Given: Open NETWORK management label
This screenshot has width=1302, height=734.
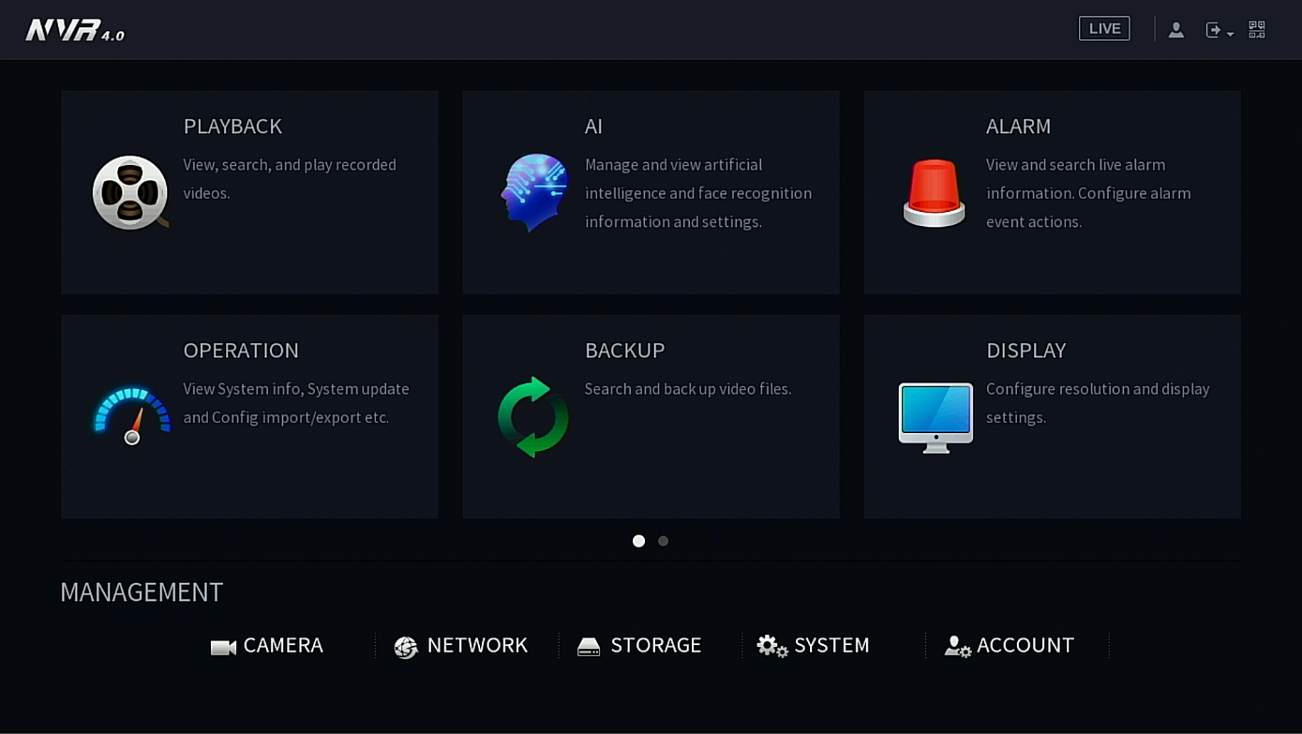Looking at the screenshot, I should click(477, 645).
